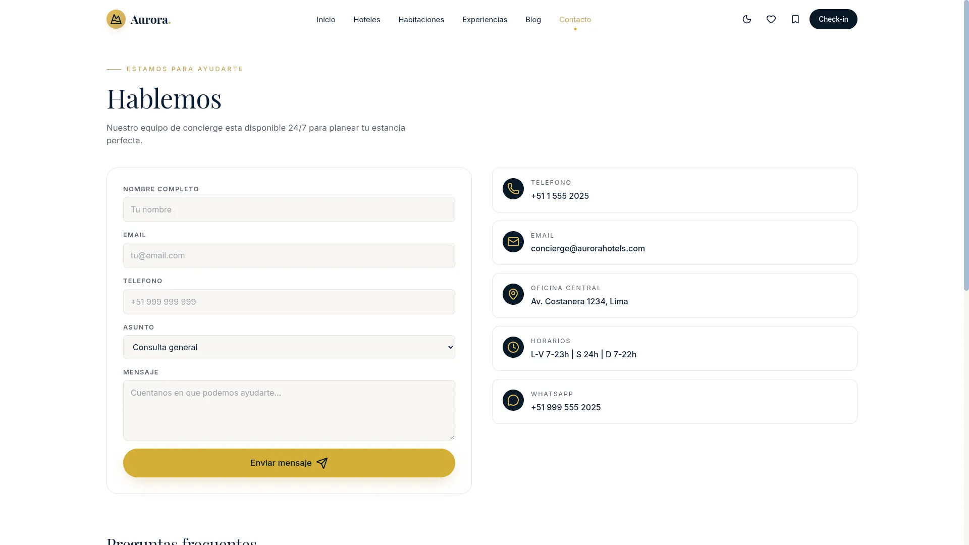Click the WhatsApp chat bubble icon

[x=513, y=400]
